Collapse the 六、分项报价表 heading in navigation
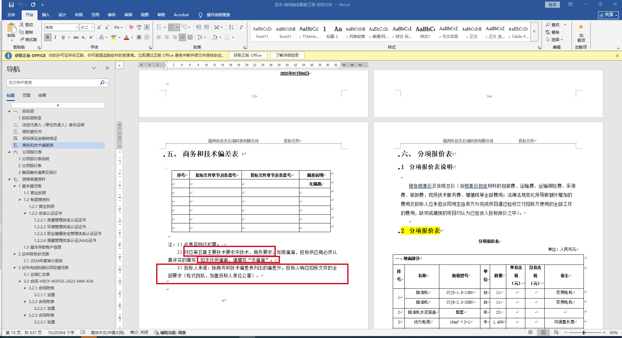The height and width of the screenshot is (338, 622). click(9, 152)
